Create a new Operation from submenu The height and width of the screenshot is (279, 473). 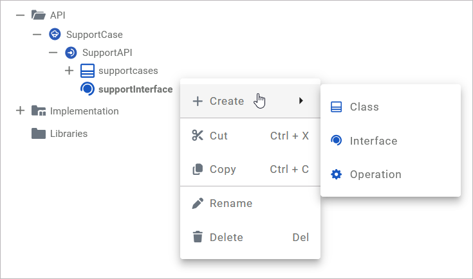[x=375, y=174]
